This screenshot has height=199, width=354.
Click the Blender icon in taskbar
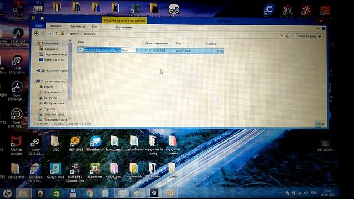click(171, 193)
